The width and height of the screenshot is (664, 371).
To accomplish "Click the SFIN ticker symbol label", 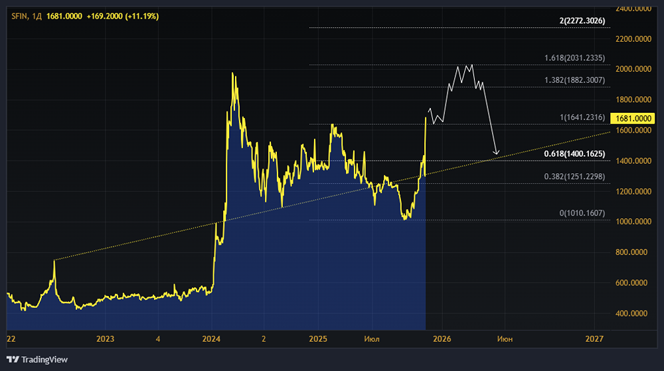I will [x=19, y=17].
